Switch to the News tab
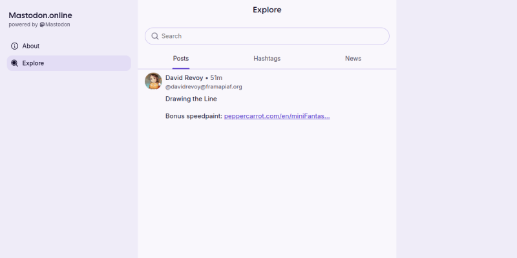 (x=353, y=59)
